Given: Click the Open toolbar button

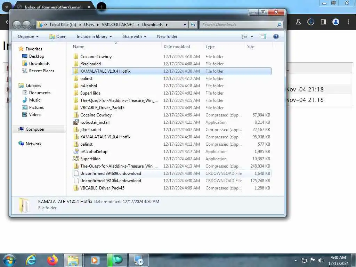Looking at the screenshot, I should [x=58, y=37].
